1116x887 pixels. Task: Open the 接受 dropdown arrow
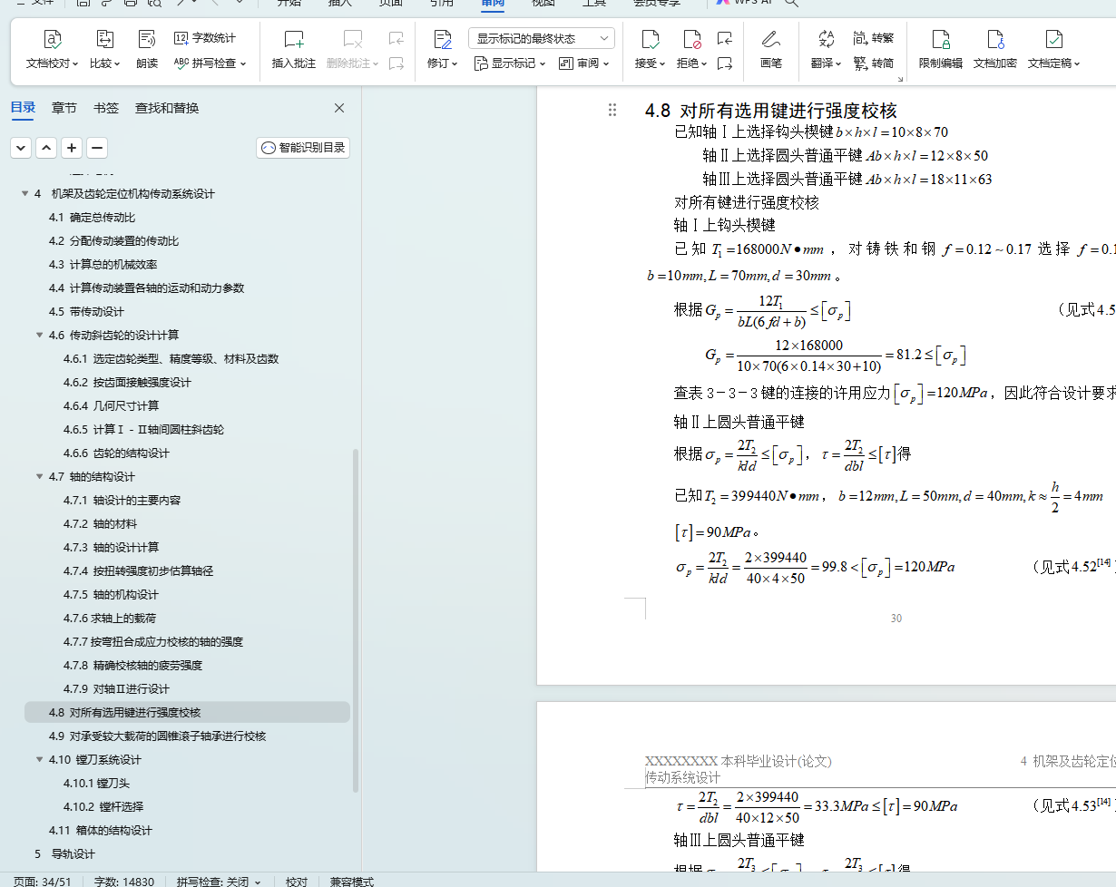tap(662, 63)
